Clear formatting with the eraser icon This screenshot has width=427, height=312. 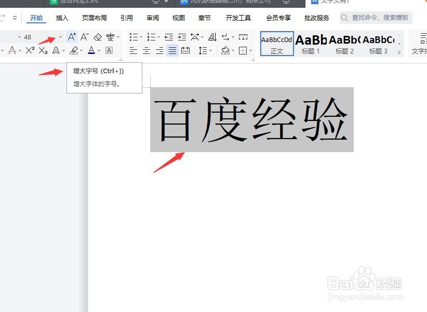(98, 37)
